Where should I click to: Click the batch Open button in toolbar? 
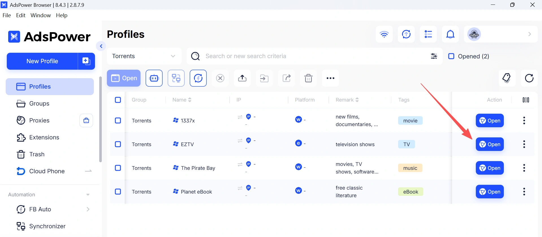(124, 78)
